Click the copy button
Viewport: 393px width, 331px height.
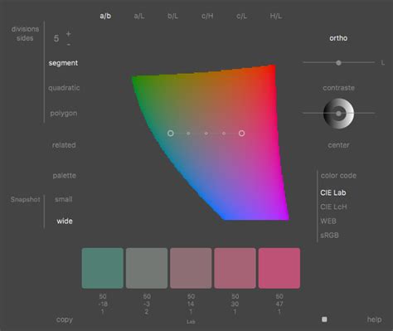coord(65,319)
